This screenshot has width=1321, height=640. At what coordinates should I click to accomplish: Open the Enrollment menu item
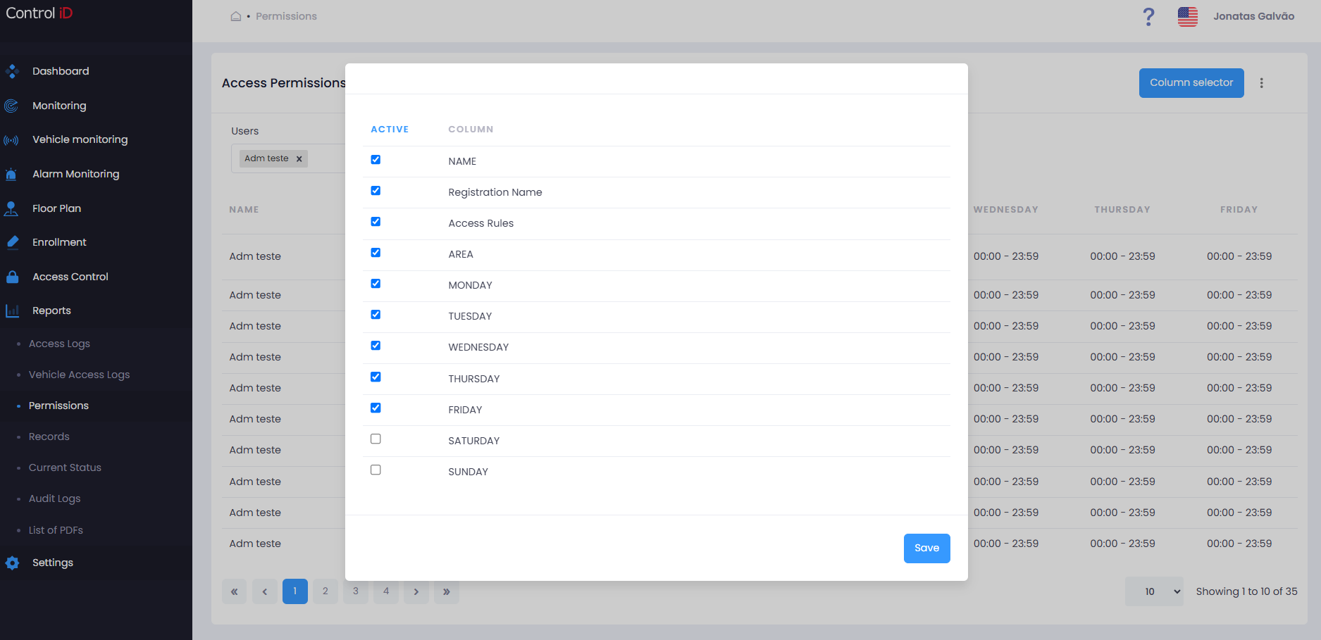coord(59,242)
